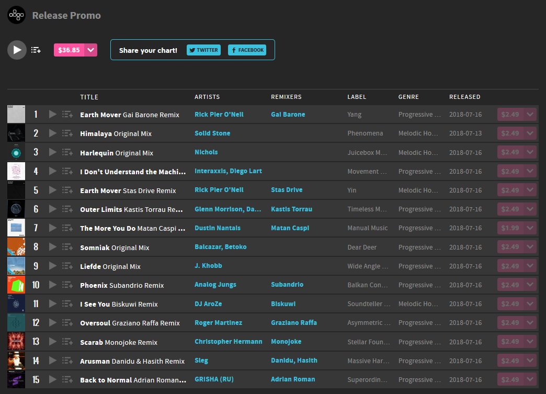Open purchase dropdown for Himalaya
The width and height of the screenshot is (546, 394).
[x=530, y=133]
